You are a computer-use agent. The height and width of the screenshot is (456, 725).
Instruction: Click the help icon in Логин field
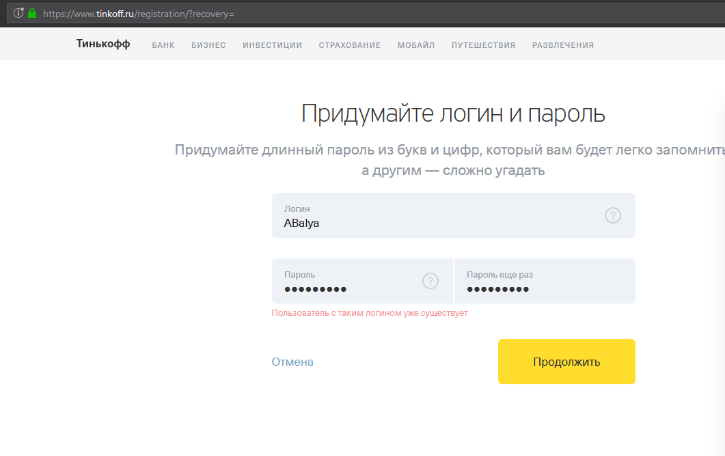(x=613, y=215)
